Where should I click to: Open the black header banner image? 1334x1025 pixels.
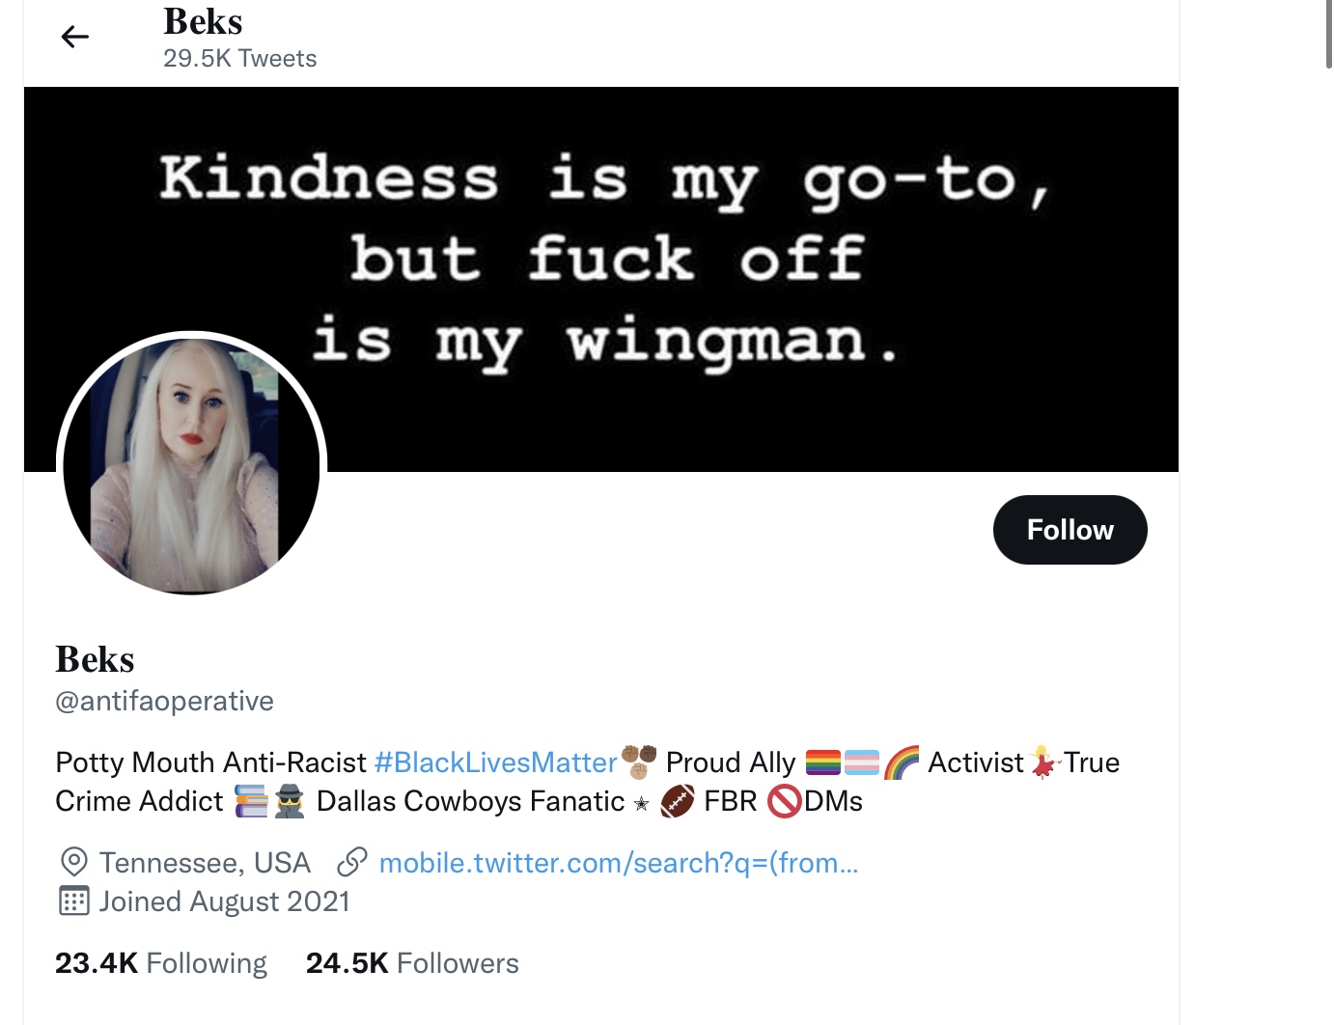point(600,279)
